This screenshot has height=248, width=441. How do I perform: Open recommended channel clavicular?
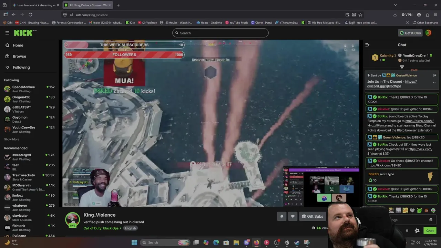click(29, 218)
